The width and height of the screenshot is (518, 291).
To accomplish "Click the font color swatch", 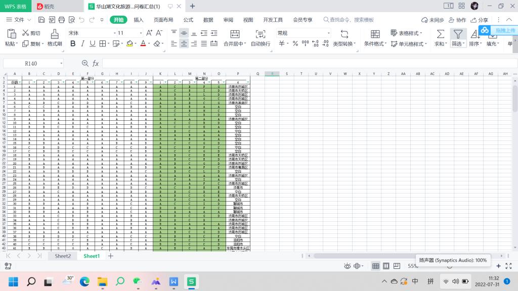I will [x=143, y=44].
